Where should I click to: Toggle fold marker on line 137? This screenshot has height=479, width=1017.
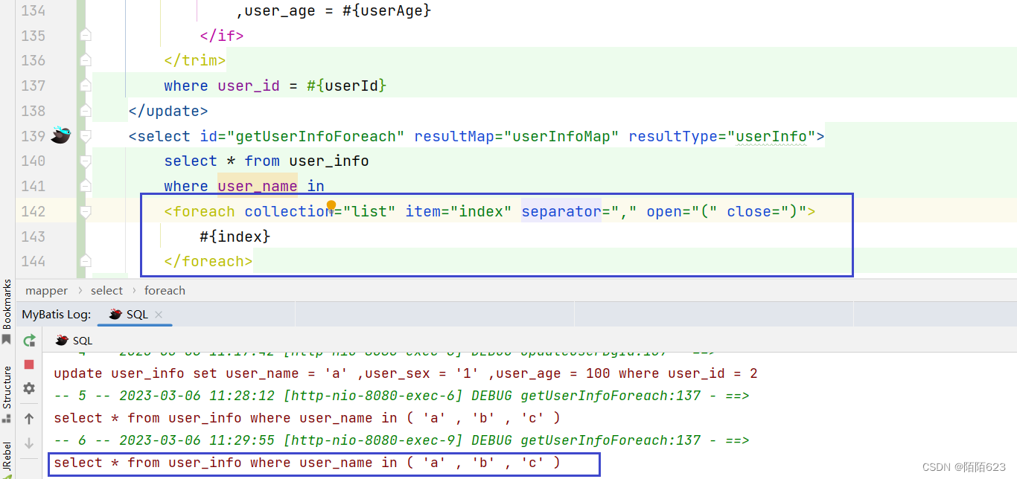(x=85, y=86)
